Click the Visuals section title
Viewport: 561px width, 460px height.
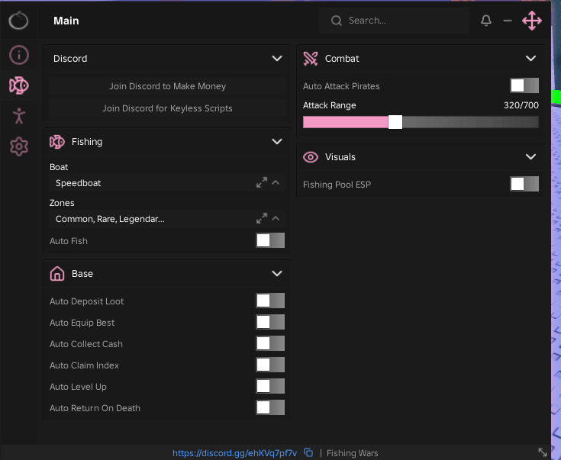tap(340, 157)
